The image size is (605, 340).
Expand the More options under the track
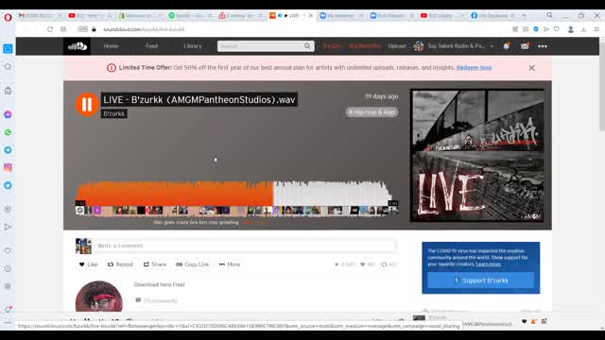[x=230, y=264]
